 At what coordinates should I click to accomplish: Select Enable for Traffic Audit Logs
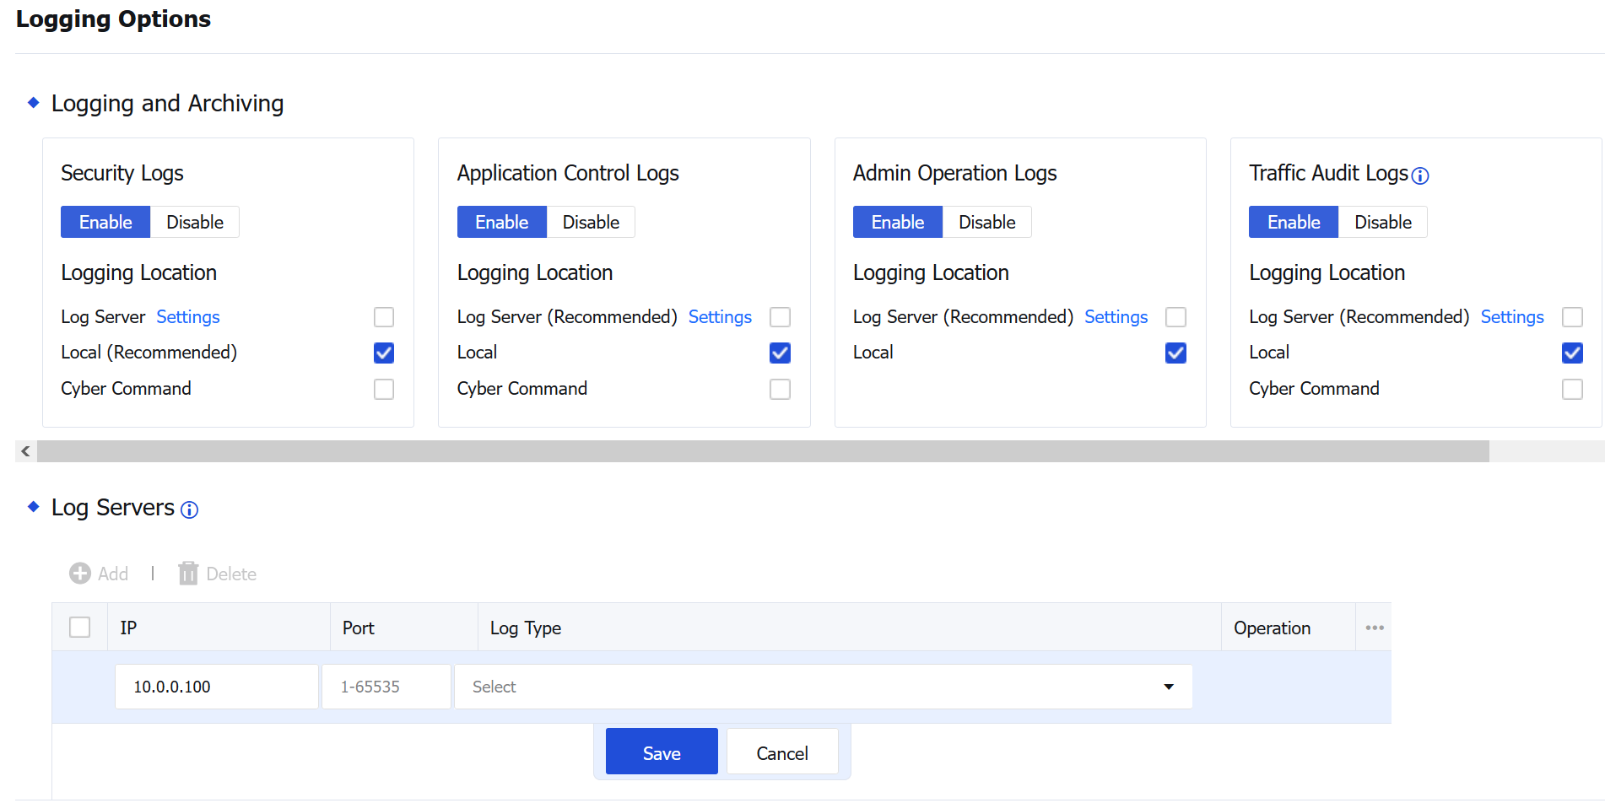click(1293, 222)
